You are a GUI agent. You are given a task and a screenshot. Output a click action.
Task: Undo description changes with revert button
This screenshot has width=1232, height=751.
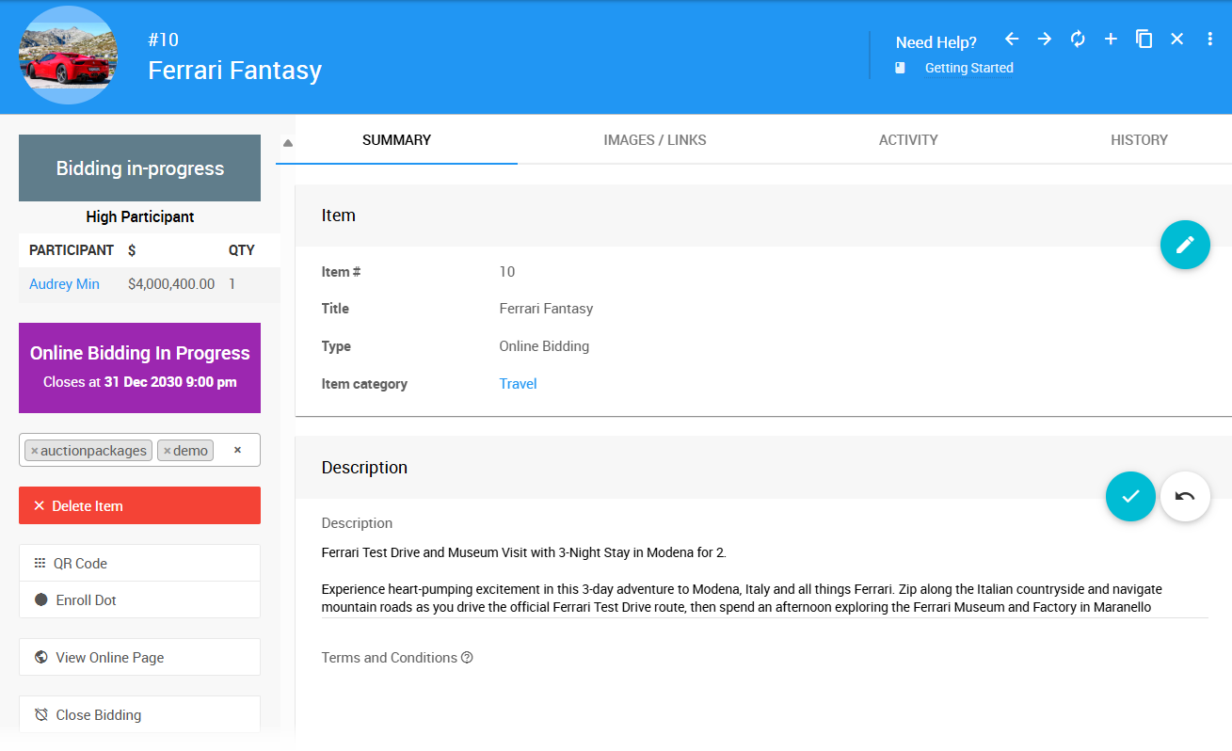[x=1185, y=496]
